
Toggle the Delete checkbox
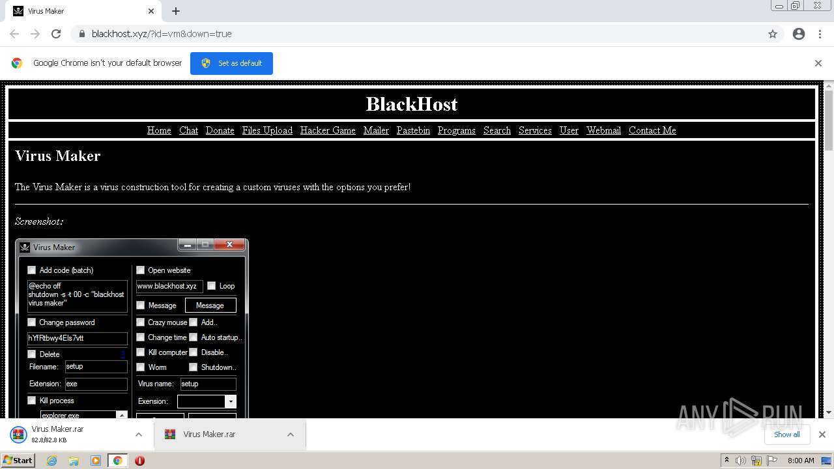point(31,354)
